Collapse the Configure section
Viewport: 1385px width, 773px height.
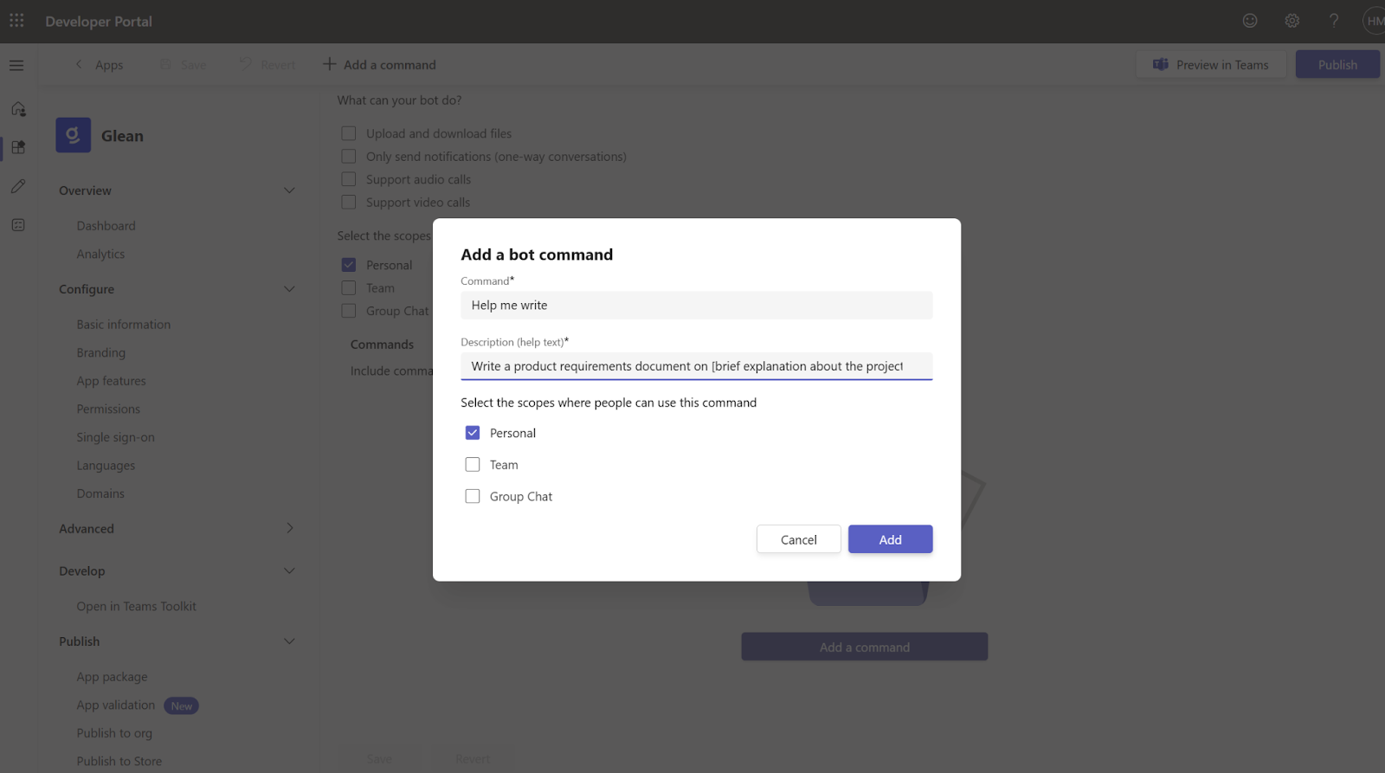pyautogui.click(x=289, y=289)
